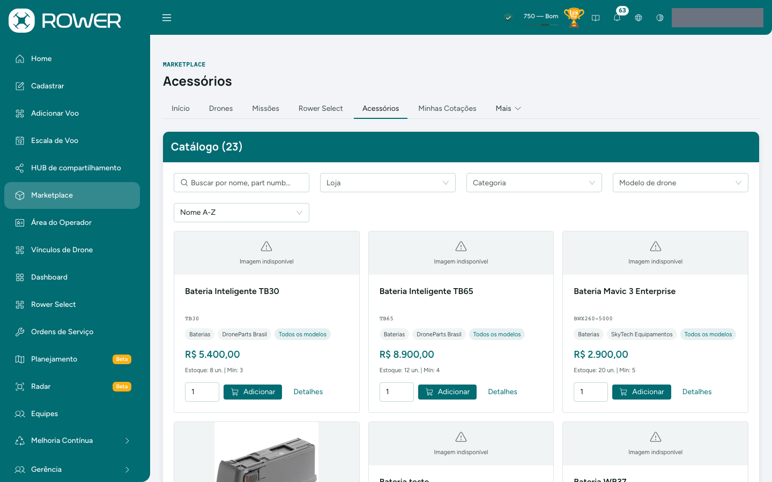
Task: Open notifications bell with 63 badge
Action: (617, 18)
